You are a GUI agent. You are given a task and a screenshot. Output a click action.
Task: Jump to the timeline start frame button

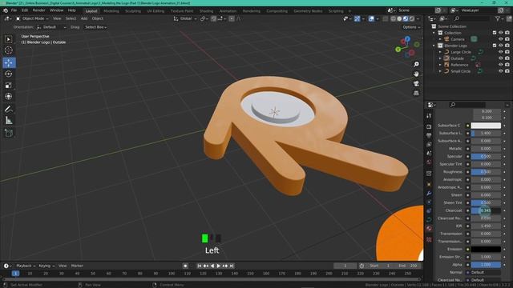[200, 266]
